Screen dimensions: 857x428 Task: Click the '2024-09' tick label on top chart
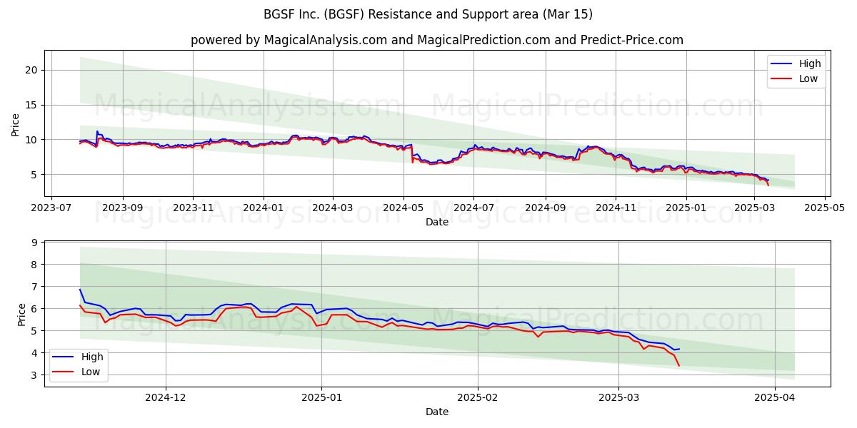pos(546,208)
